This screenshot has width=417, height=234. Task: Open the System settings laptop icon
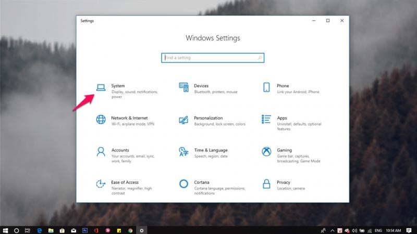coord(101,87)
